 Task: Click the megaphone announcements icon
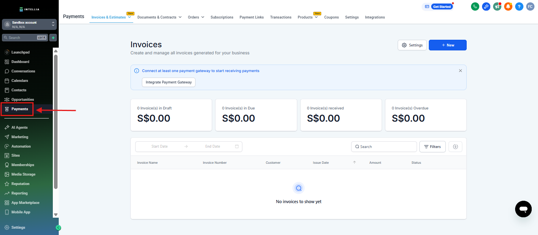tap(497, 7)
